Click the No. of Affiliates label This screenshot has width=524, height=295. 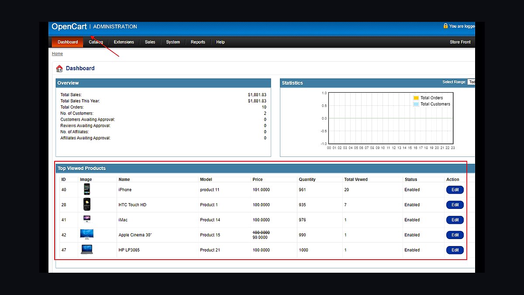coord(75,132)
